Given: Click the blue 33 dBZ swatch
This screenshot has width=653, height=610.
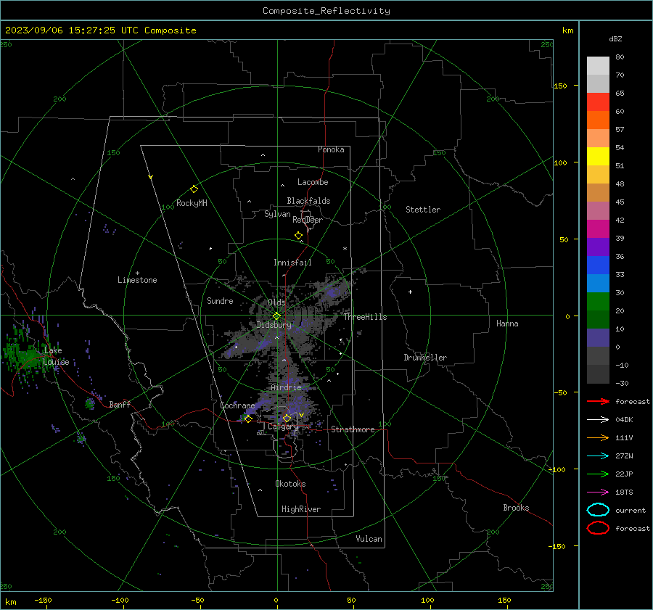Looking at the screenshot, I should click(x=598, y=265).
